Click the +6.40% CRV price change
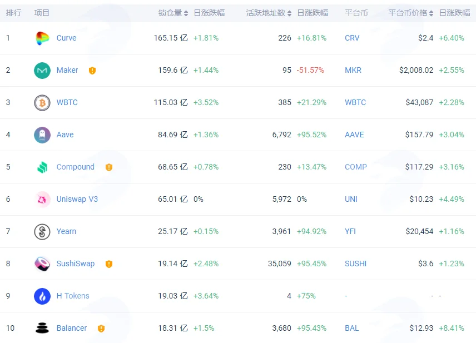This screenshot has height=343, width=476. click(452, 38)
